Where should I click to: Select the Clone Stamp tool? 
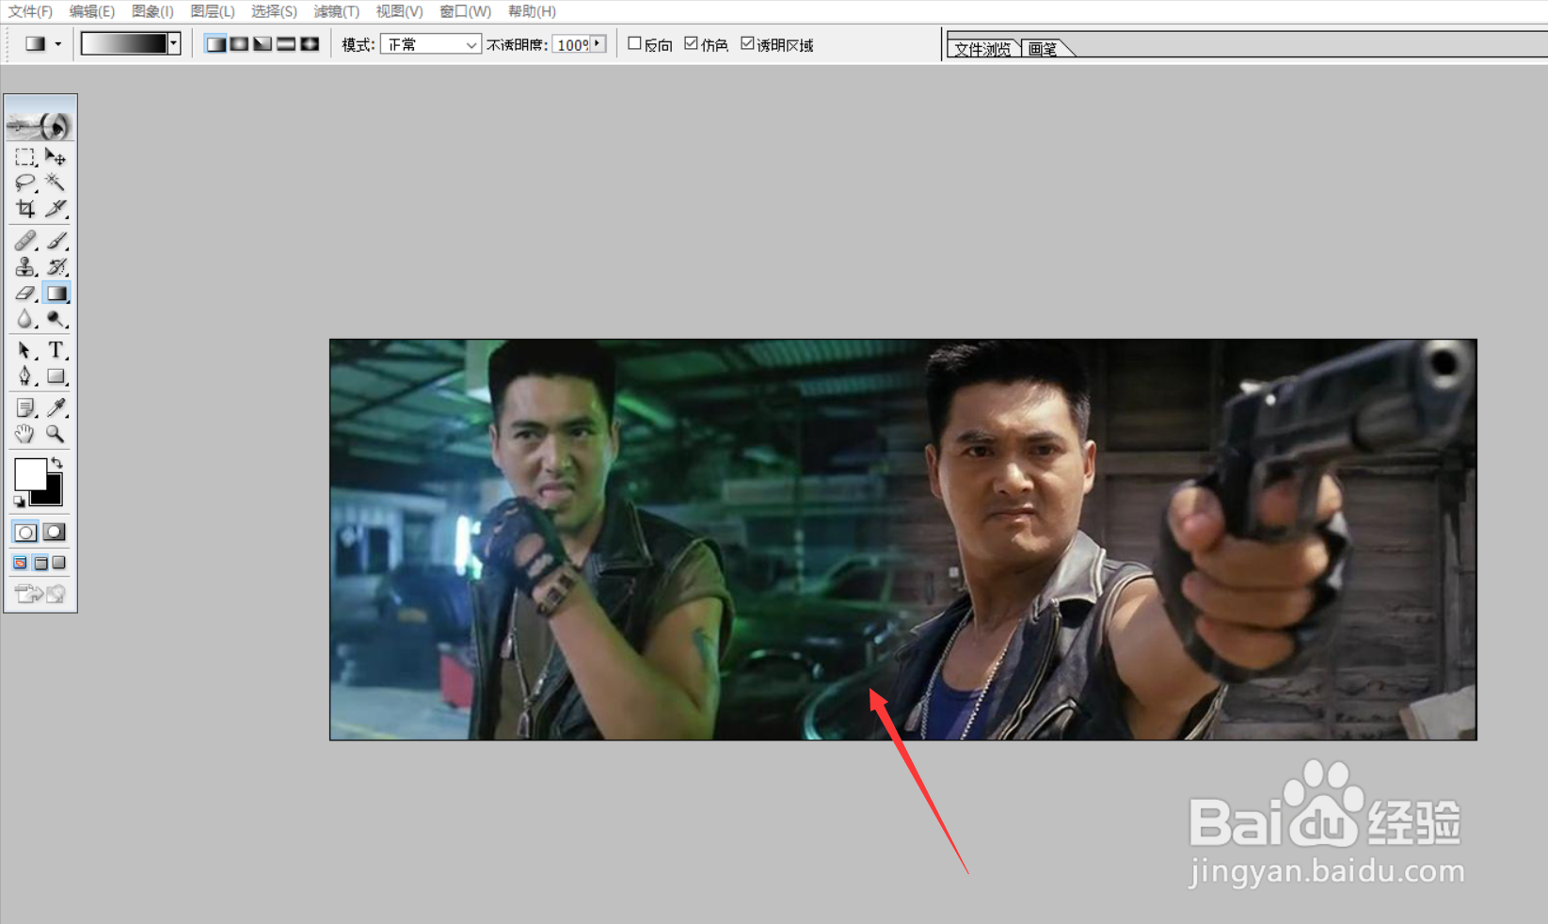[x=25, y=267]
